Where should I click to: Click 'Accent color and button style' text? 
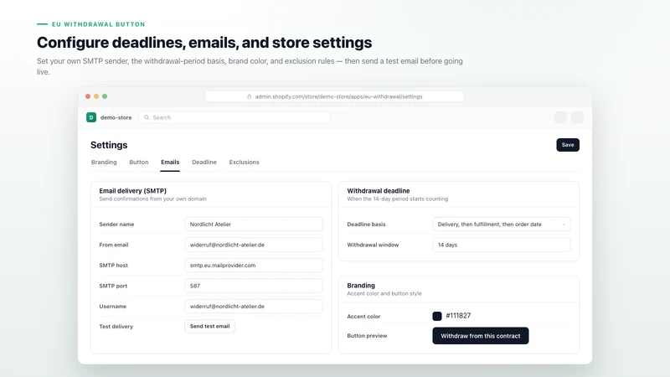(384, 293)
